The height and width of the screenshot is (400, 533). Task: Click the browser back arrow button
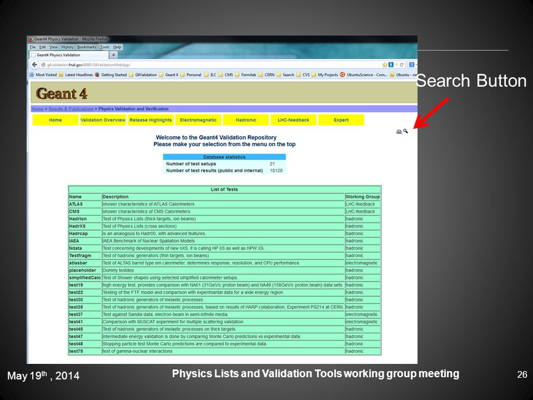click(x=34, y=64)
